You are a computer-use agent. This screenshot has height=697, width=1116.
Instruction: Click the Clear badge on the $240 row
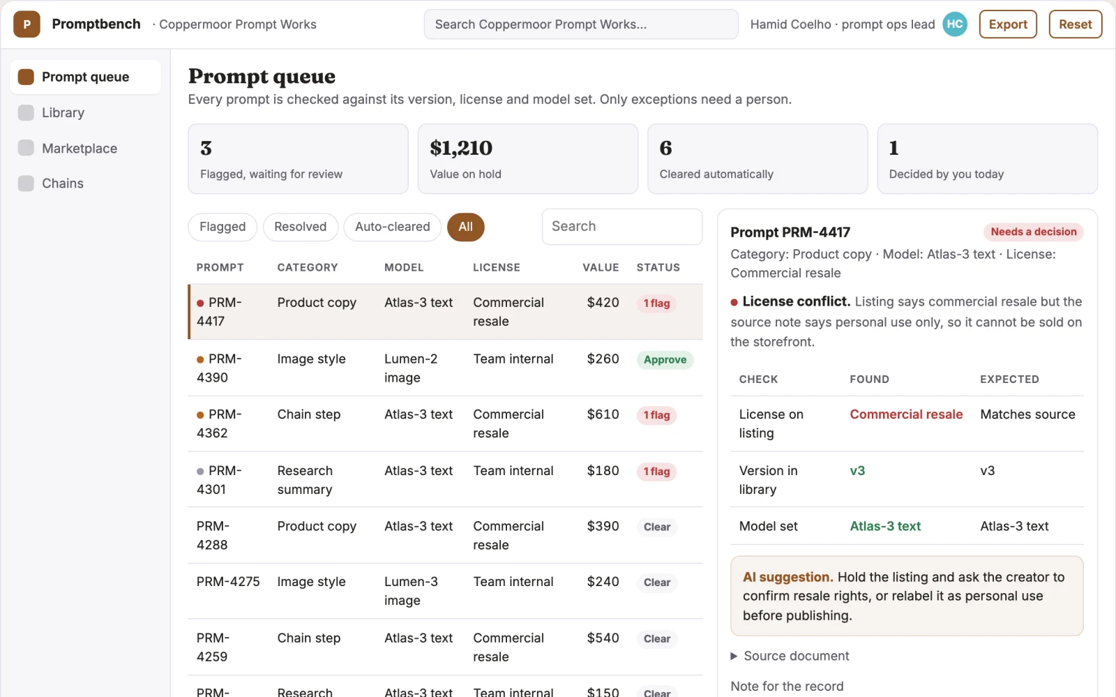click(x=657, y=583)
